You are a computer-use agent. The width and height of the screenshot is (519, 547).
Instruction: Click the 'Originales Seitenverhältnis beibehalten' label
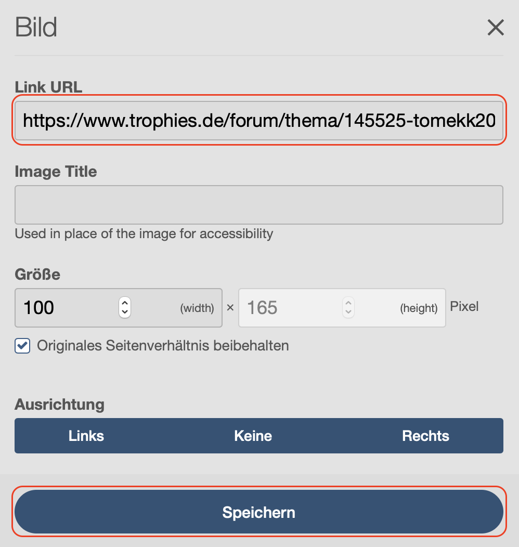pyautogui.click(x=163, y=346)
